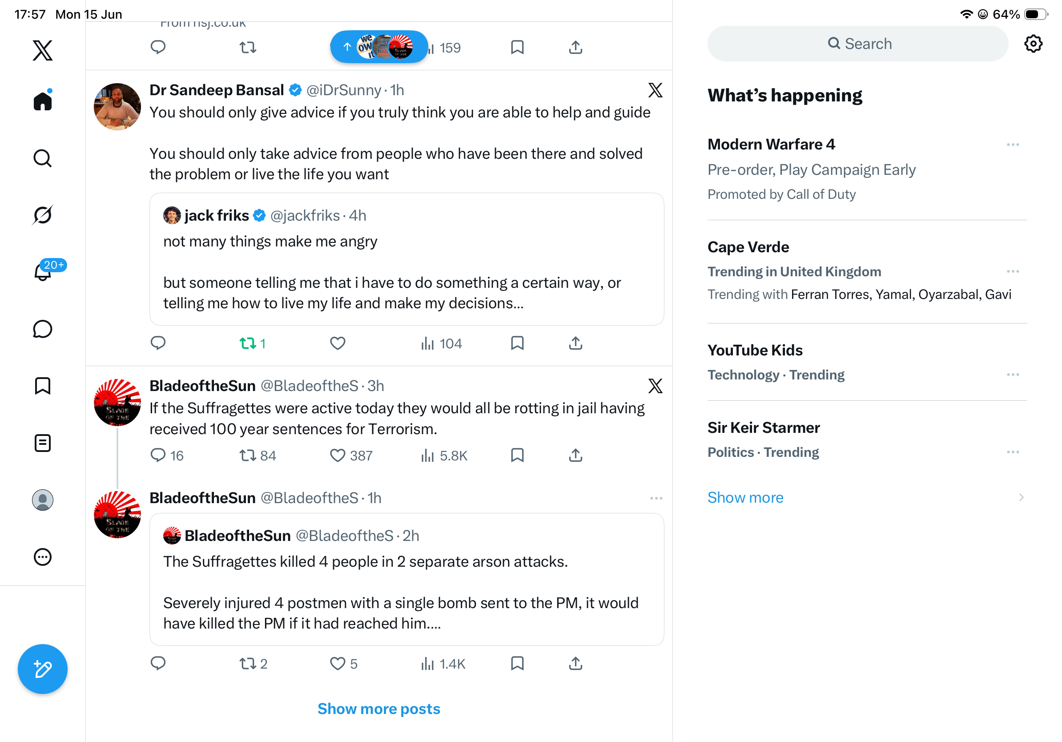Open the Profile tab in the sidebar
1062x742 pixels.
[43, 500]
